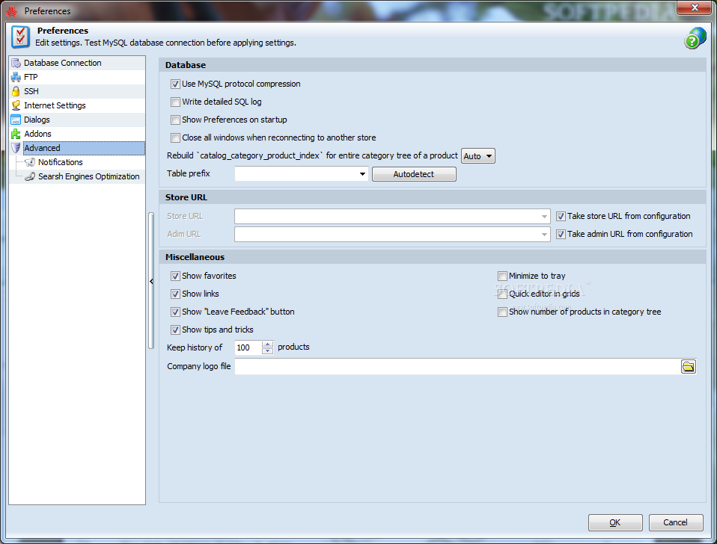Decrease Keep history value with down arrow
Screen dimensions: 717x544
click(x=267, y=350)
